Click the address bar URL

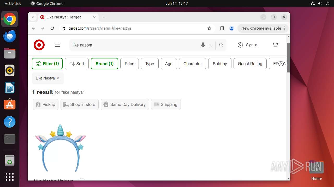coord(100,28)
